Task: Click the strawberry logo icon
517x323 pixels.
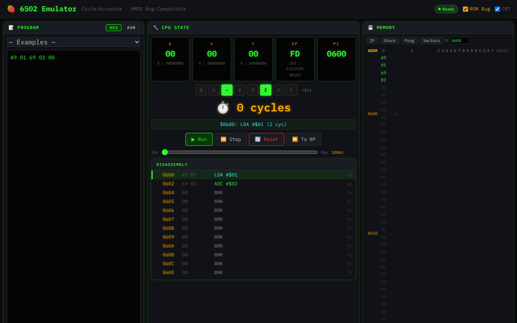Action: (x=11, y=9)
